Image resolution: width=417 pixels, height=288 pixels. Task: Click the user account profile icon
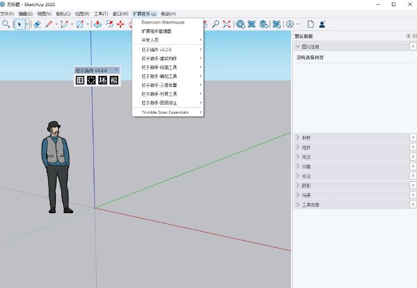(x=290, y=24)
